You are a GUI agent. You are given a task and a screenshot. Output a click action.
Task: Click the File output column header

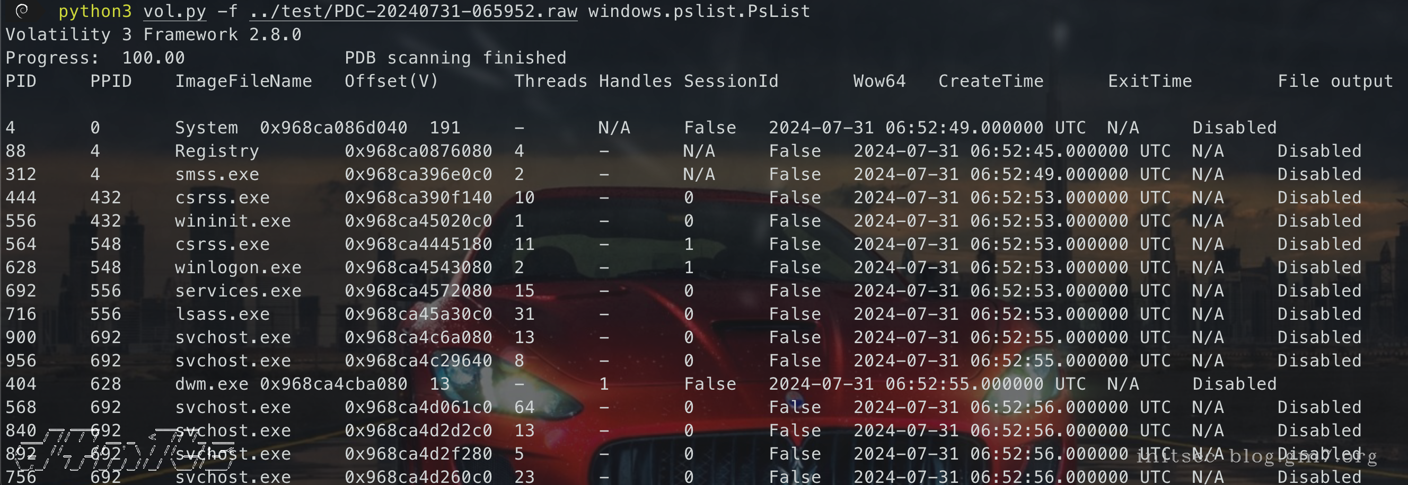pos(1335,82)
